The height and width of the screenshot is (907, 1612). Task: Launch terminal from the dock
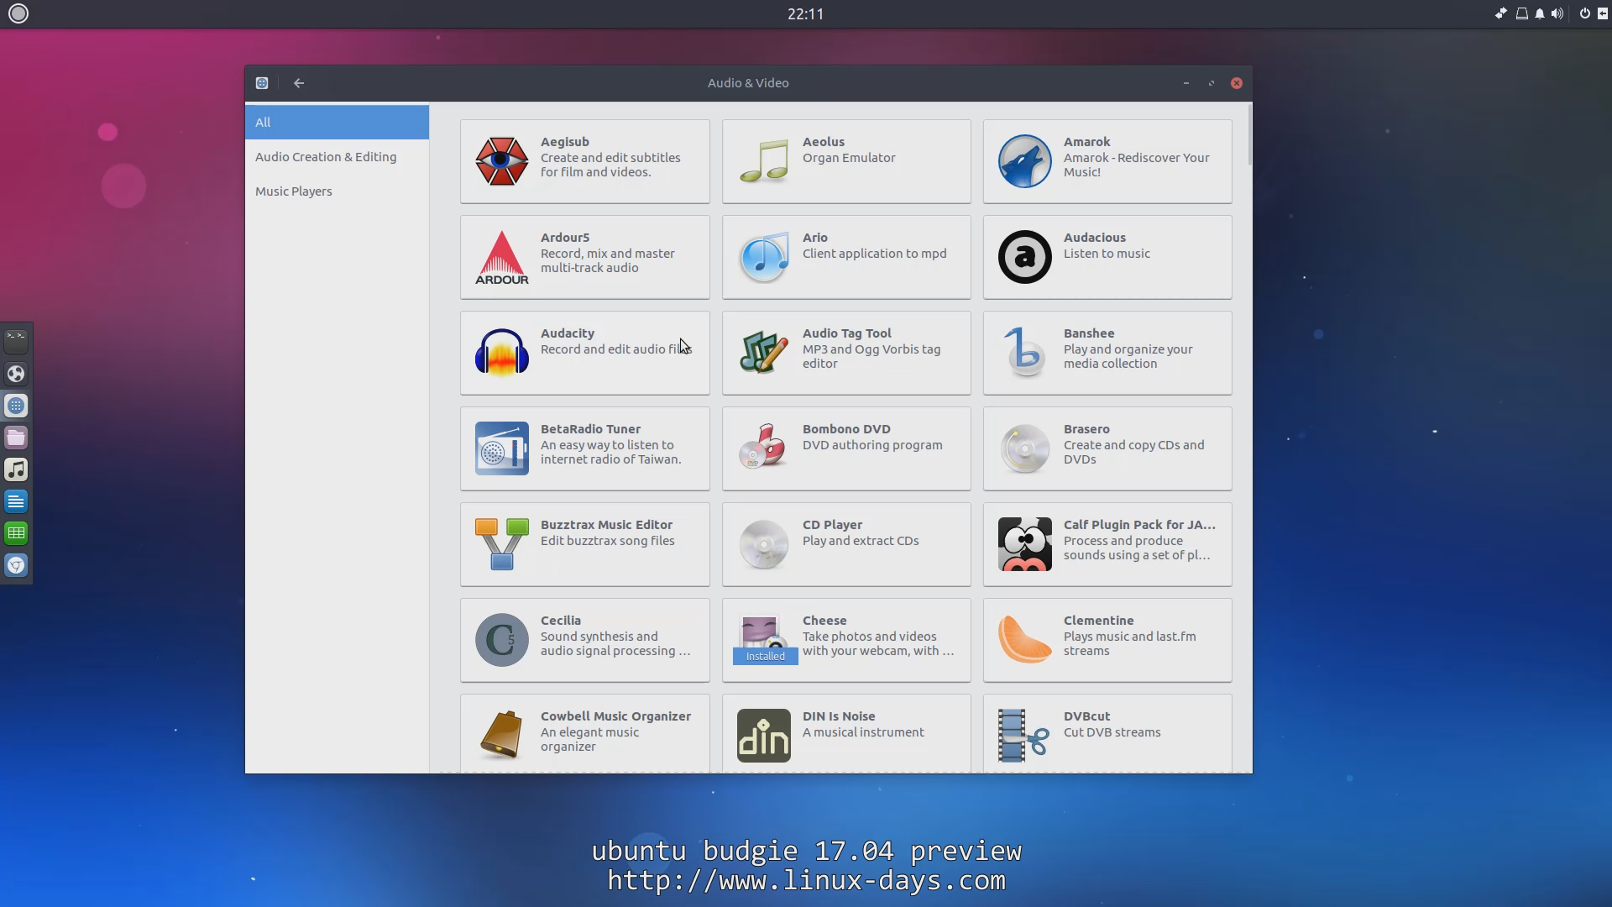click(x=16, y=341)
